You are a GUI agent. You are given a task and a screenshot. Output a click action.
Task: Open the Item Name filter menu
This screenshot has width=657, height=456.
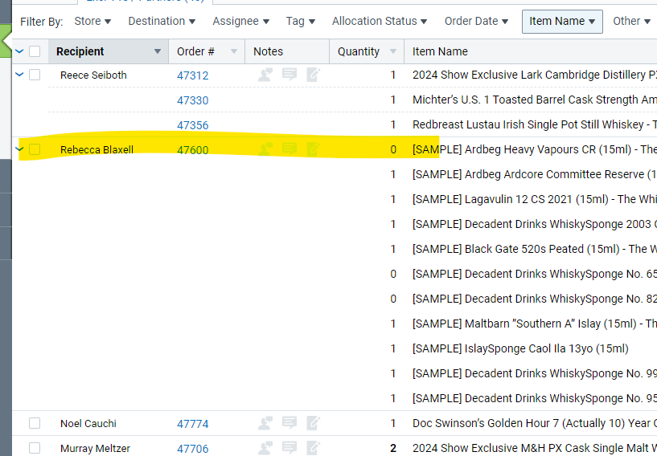[x=562, y=21]
